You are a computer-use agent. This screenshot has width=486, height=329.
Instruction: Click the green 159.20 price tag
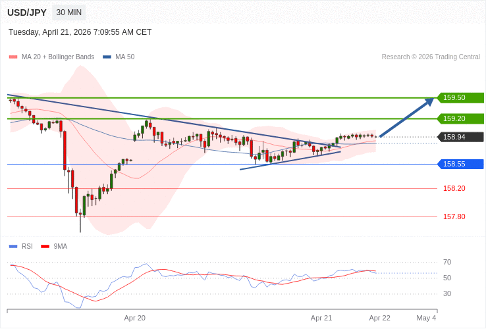pyautogui.click(x=460, y=118)
